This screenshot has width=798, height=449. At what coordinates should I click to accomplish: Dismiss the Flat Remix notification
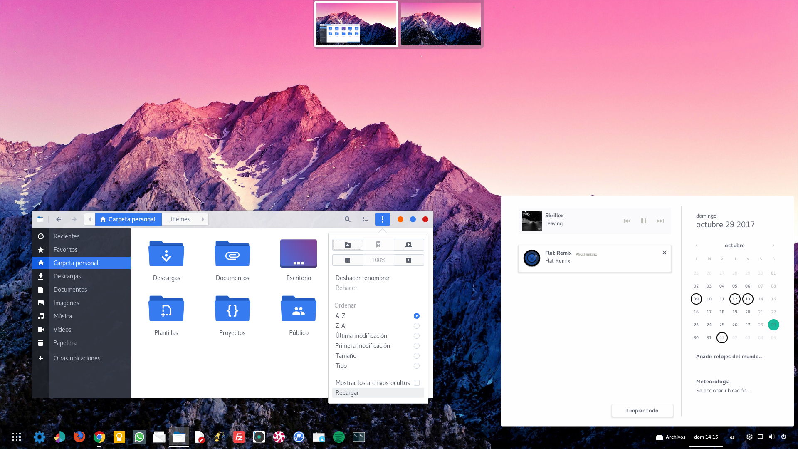coord(665,253)
